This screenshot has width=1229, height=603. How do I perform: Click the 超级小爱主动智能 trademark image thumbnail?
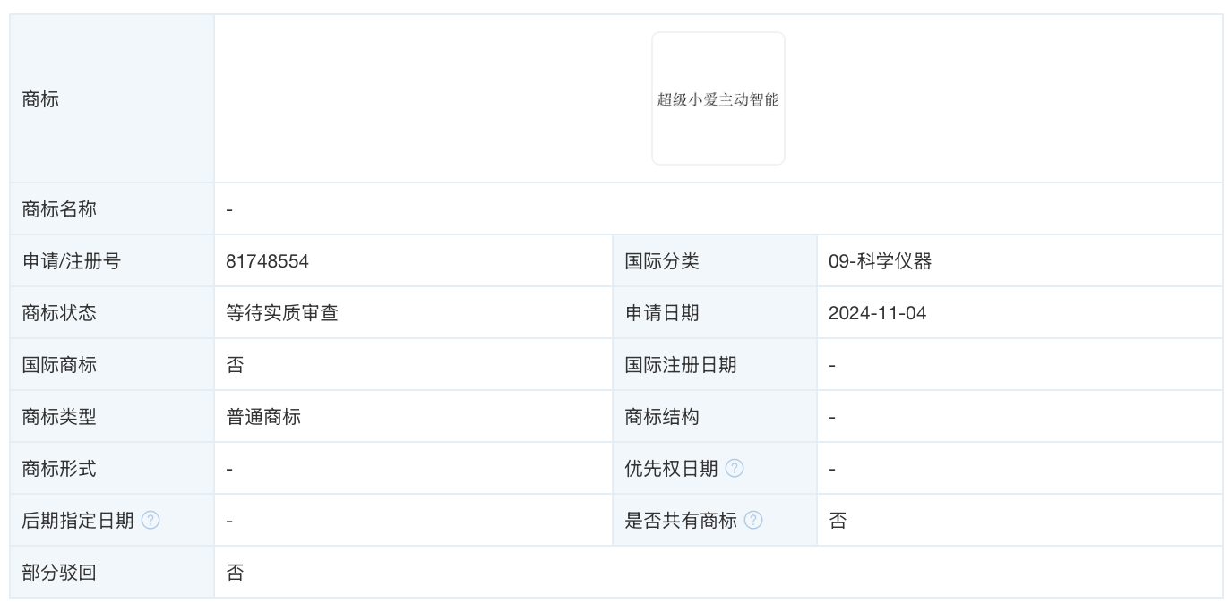[718, 98]
